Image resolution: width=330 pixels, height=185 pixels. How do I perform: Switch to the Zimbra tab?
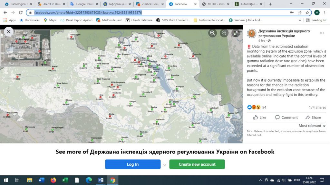click(x=150, y=4)
